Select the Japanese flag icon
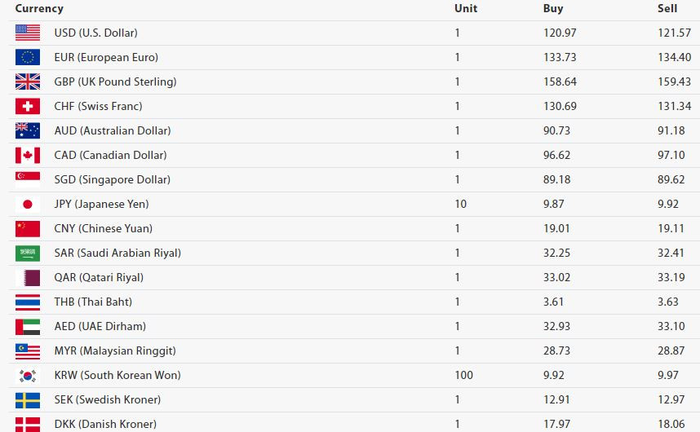The width and height of the screenshot is (700, 432). tap(28, 205)
